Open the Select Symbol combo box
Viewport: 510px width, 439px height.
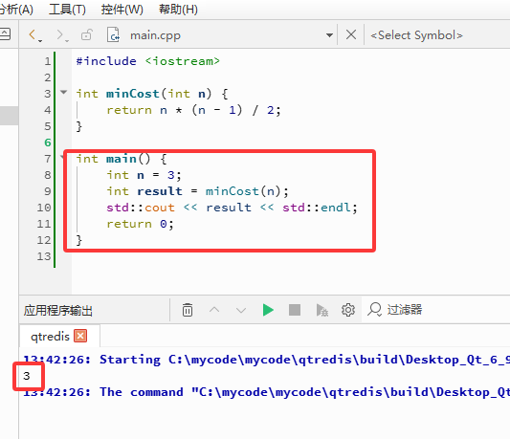(437, 35)
